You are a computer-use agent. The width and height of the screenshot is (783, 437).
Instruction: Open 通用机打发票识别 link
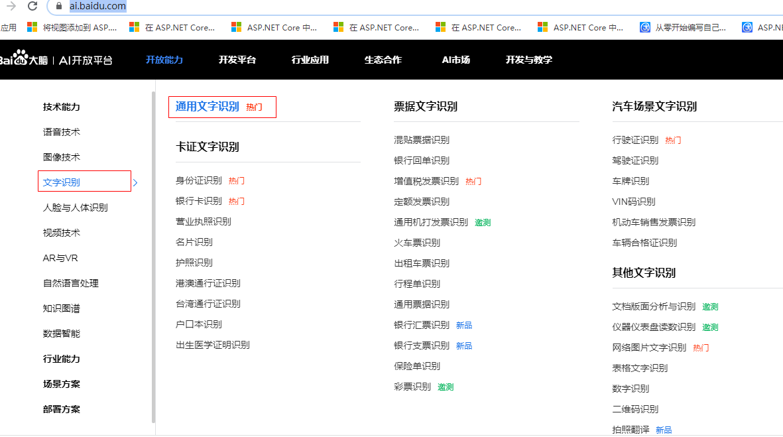click(431, 221)
